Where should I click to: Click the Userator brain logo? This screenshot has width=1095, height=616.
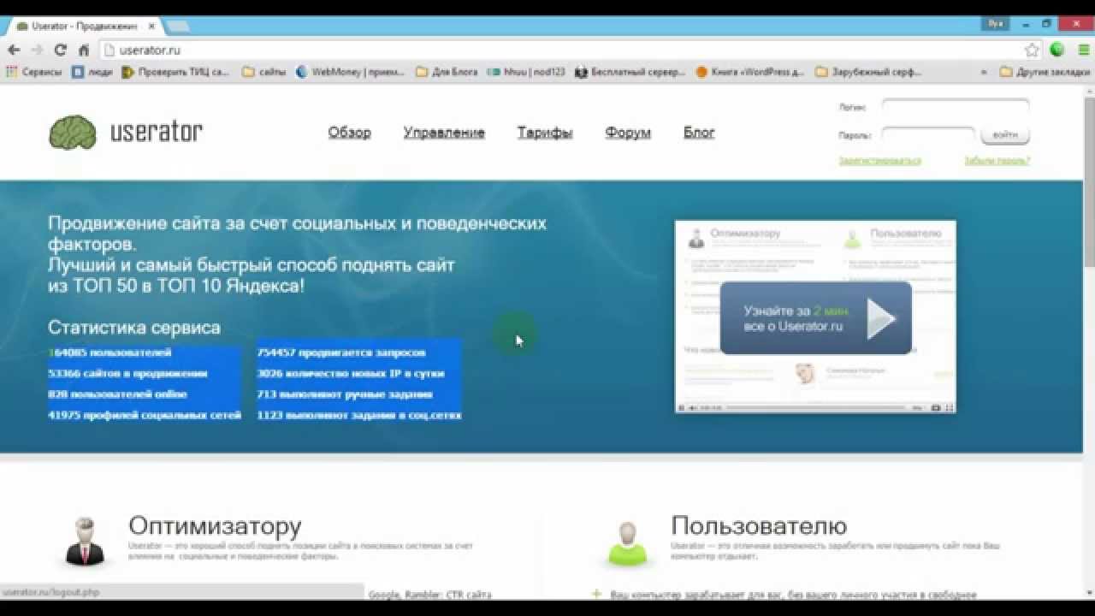pos(73,132)
